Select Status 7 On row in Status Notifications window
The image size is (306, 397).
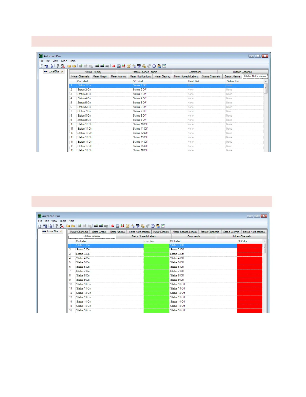[166, 111]
